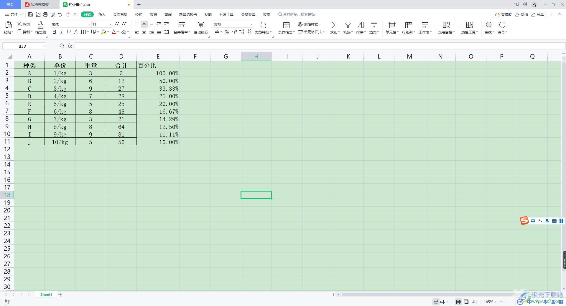This screenshot has height=306, width=566.
Task: Click the Wrap Text (自动换行) icon
Action: pos(201,28)
